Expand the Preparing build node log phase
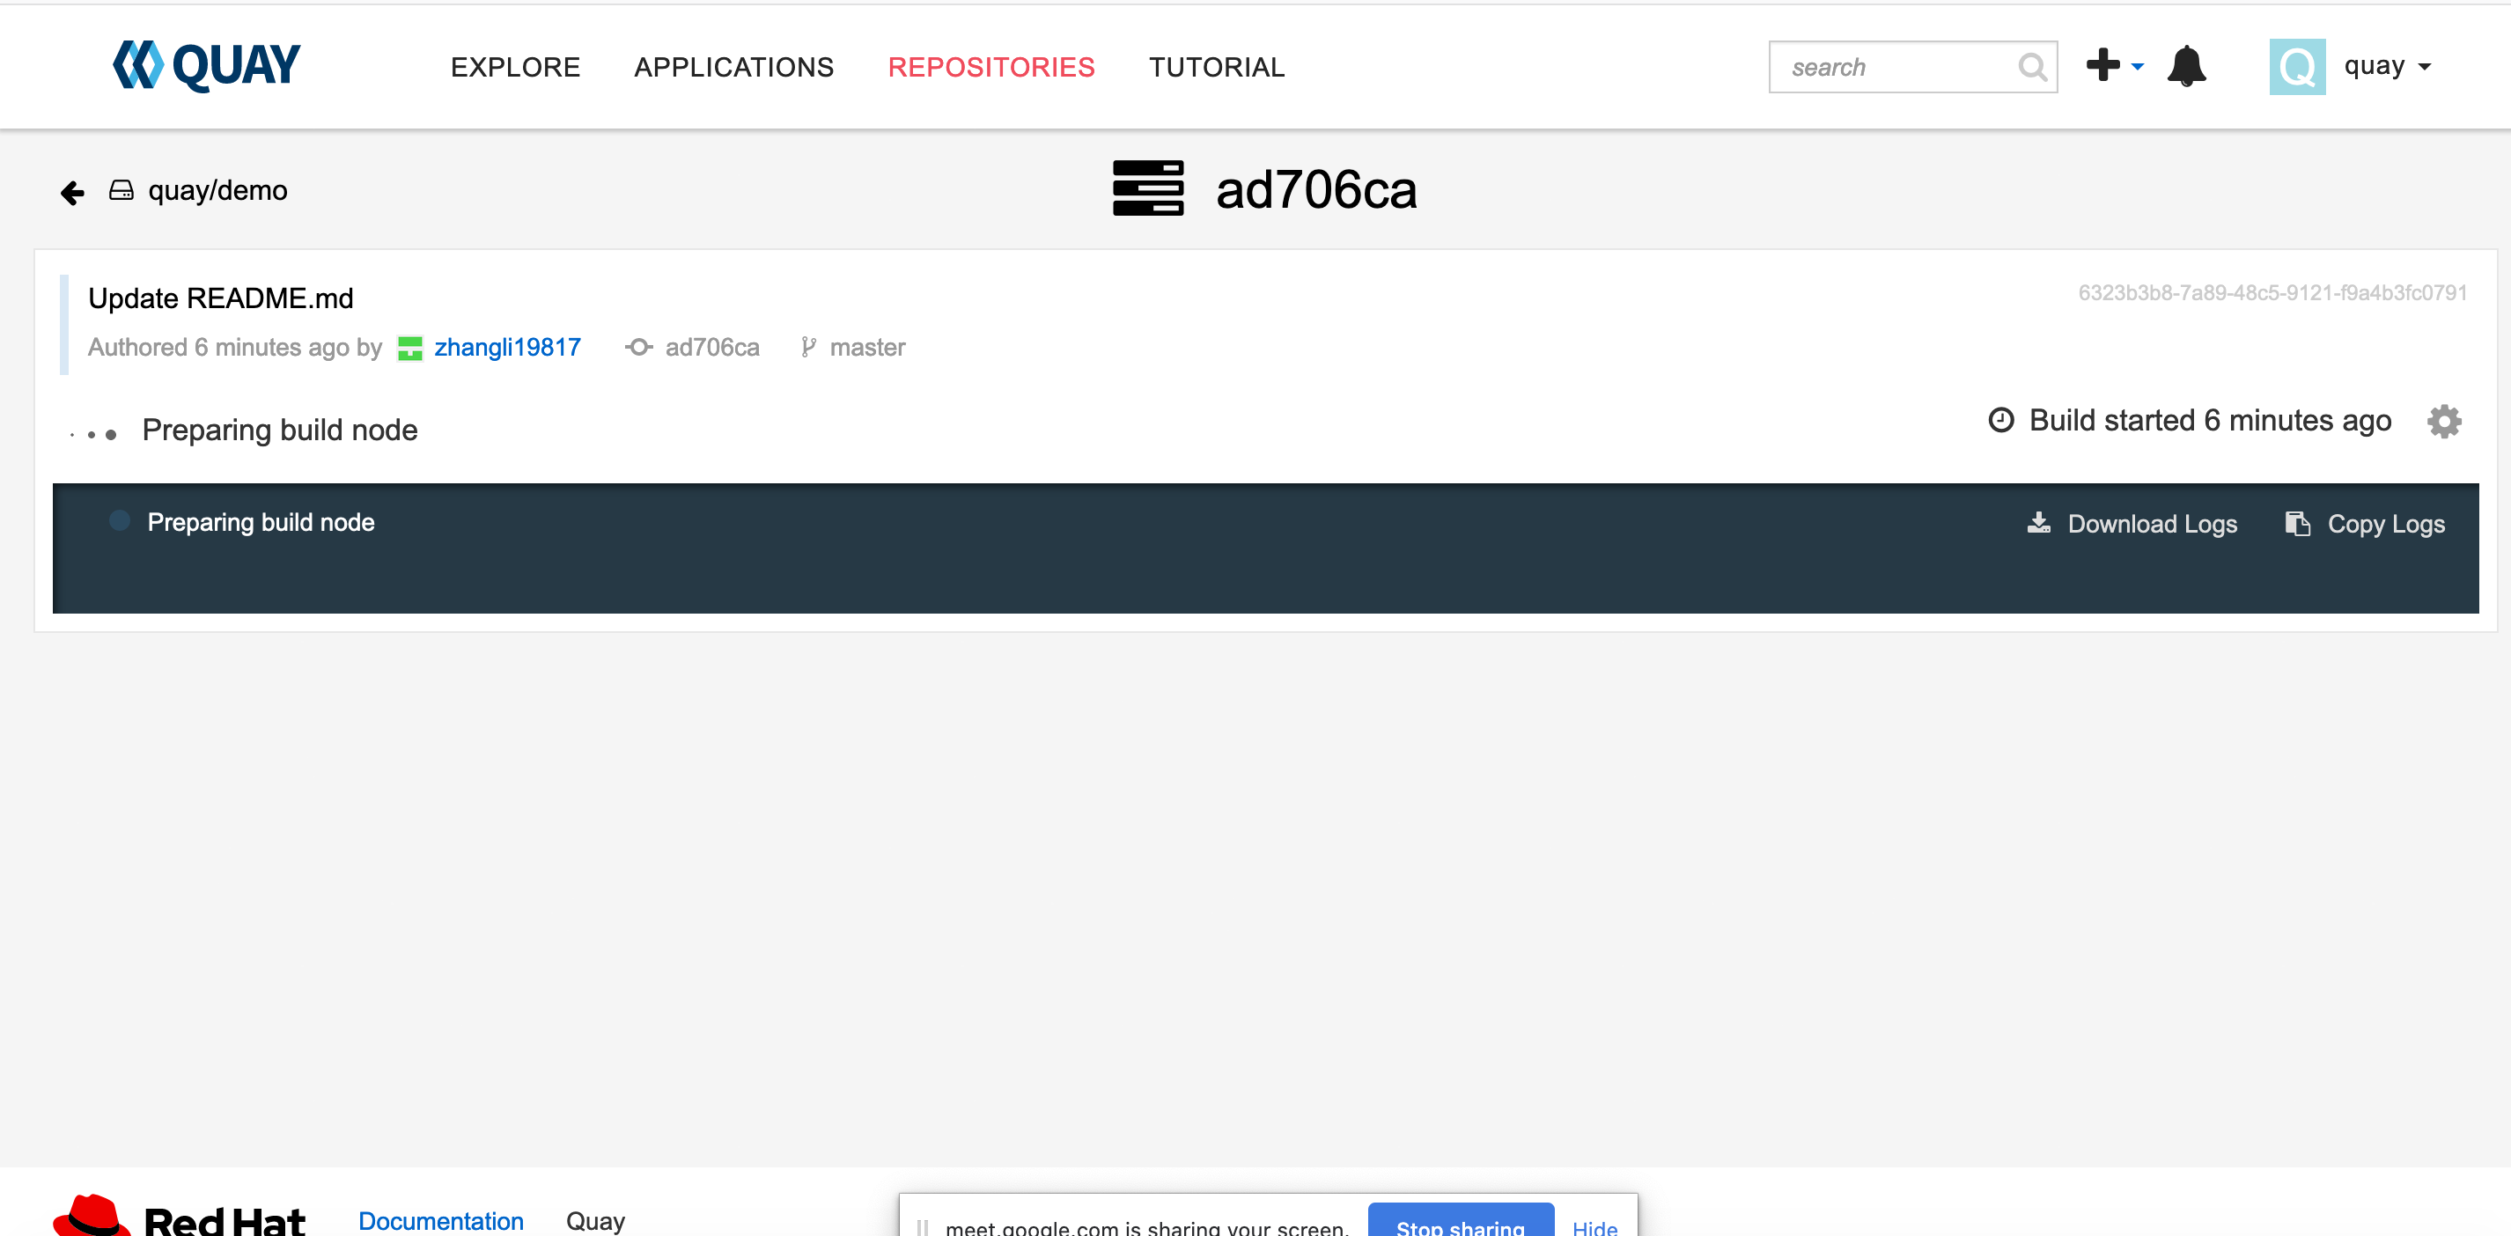This screenshot has width=2511, height=1236. coord(261,522)
